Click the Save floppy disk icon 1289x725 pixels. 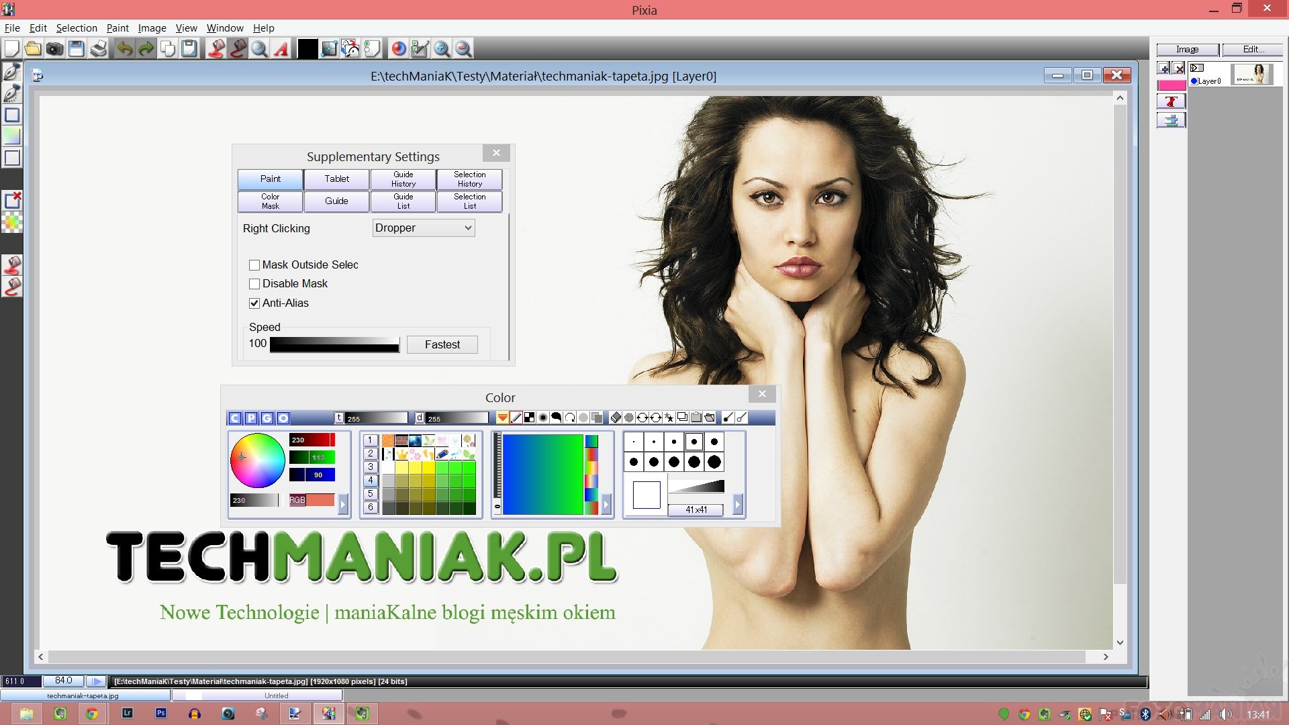77,48
